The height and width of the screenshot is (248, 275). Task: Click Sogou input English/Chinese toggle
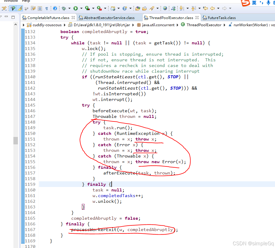[254, 3]
